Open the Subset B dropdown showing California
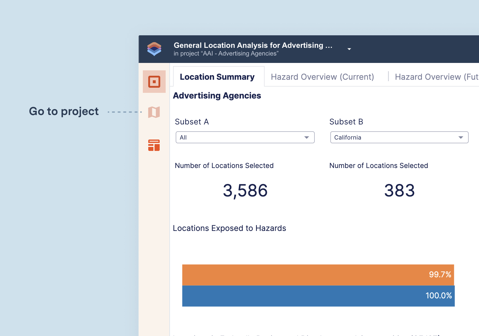 pyautogui.click(x=399, y=137)
